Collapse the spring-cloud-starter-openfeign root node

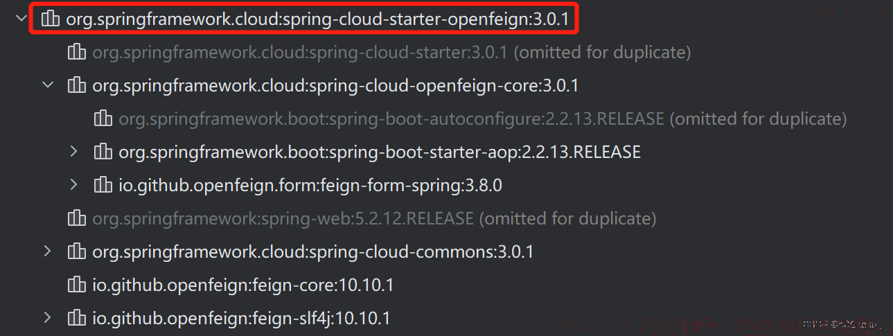(21, 19)
